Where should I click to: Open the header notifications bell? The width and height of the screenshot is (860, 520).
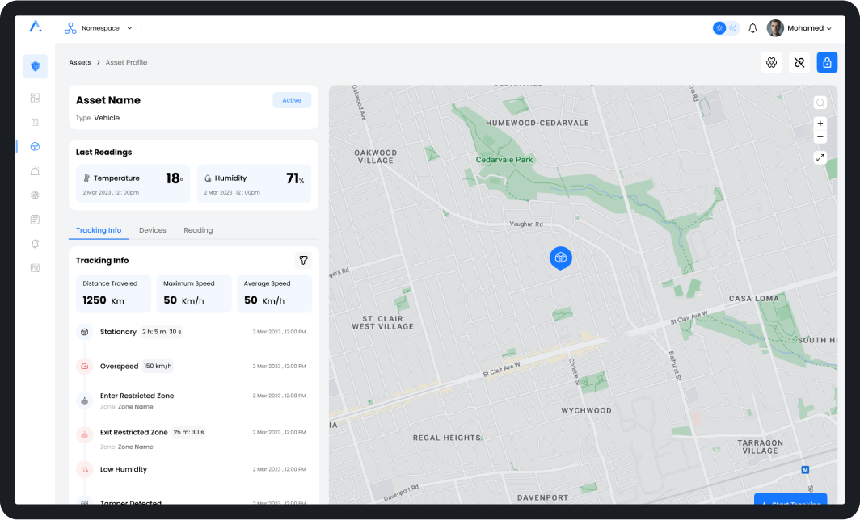coord(752,28)
